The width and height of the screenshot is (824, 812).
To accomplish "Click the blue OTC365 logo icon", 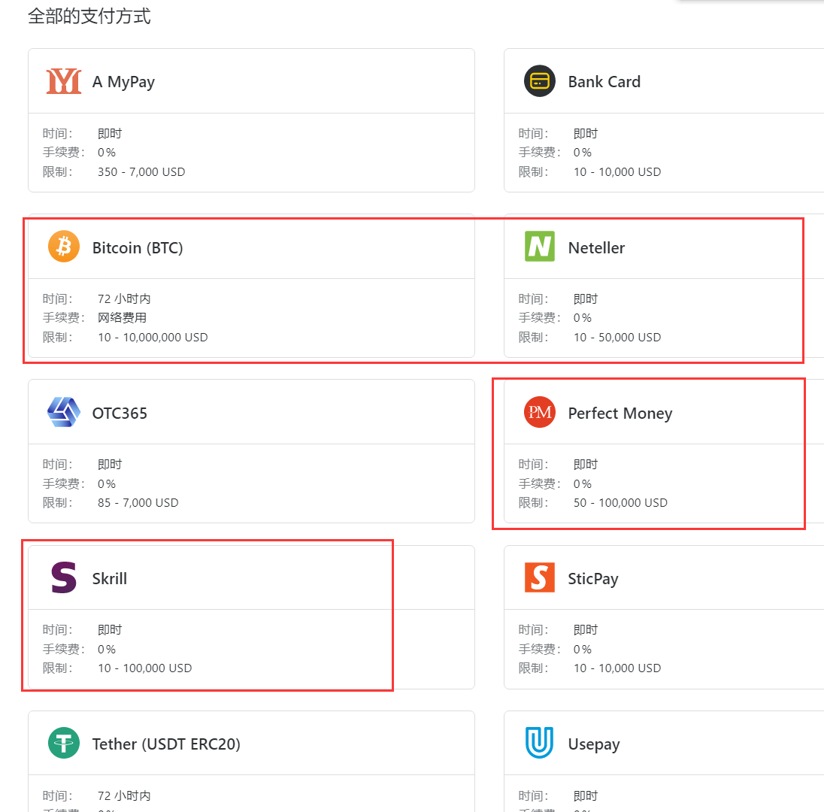I will pyautogui.click(x=64, y=412).
